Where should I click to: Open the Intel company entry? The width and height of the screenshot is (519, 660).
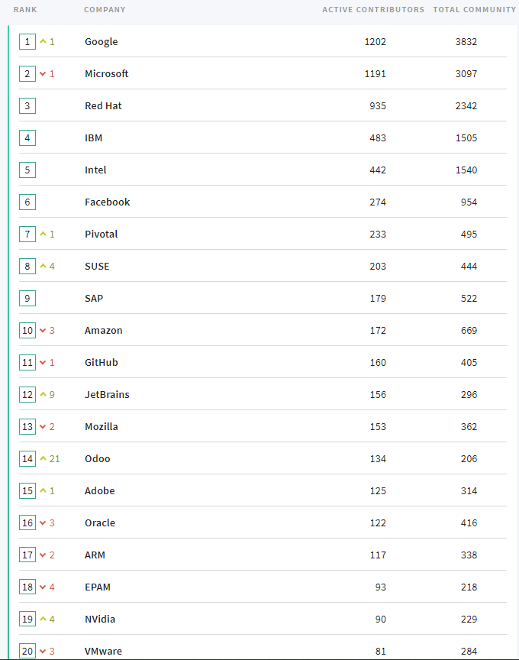tap(95, 170)
